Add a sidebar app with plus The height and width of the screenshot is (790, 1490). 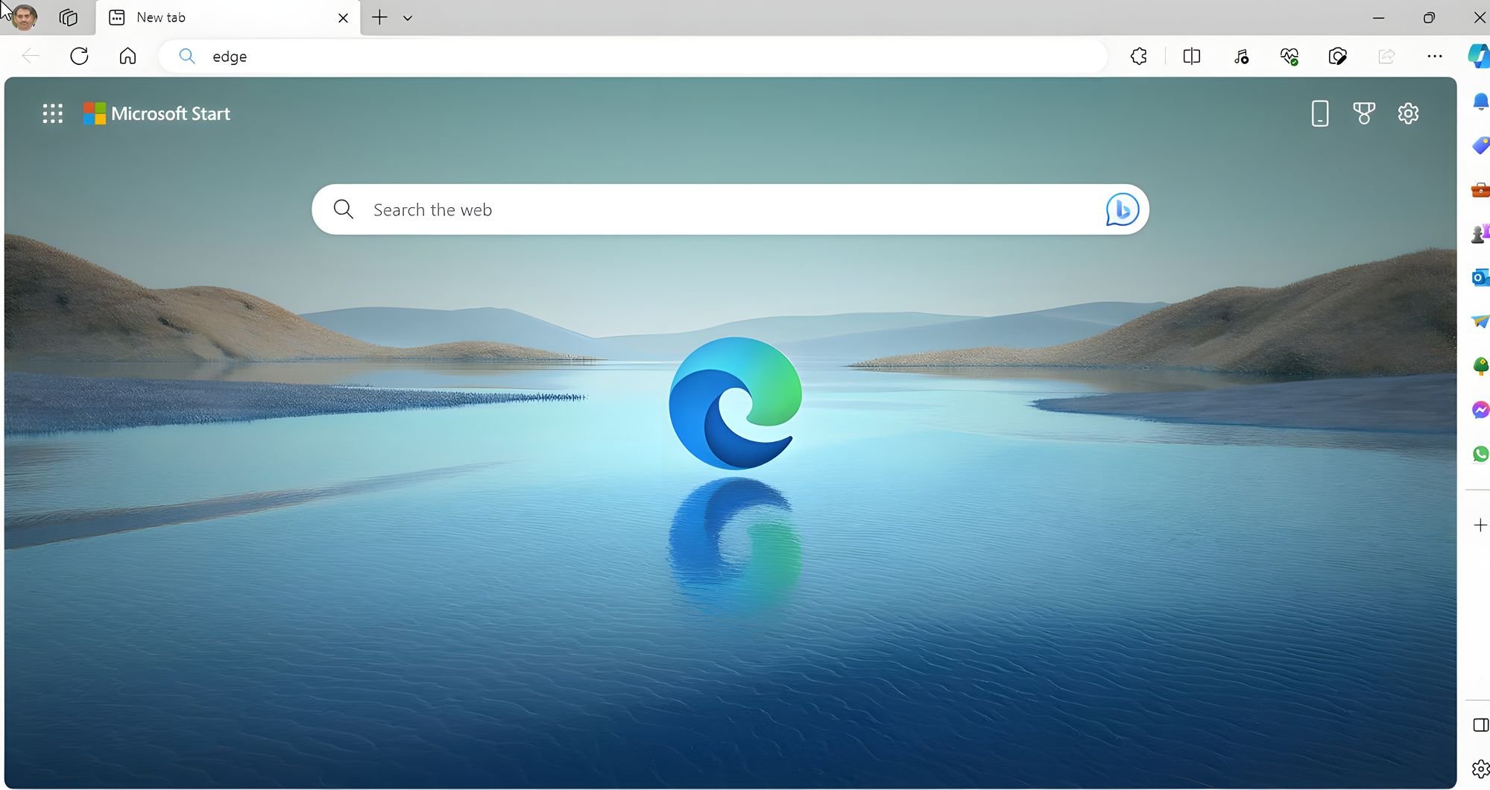(x=1480, y=525)
